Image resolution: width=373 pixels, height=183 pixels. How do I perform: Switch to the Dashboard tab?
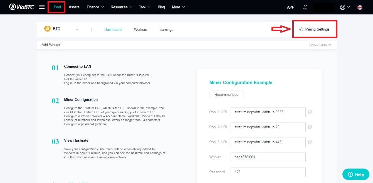113,29
